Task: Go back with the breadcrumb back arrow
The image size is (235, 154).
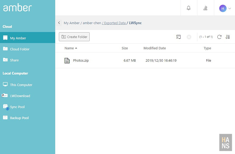Action: pos(59,23)
